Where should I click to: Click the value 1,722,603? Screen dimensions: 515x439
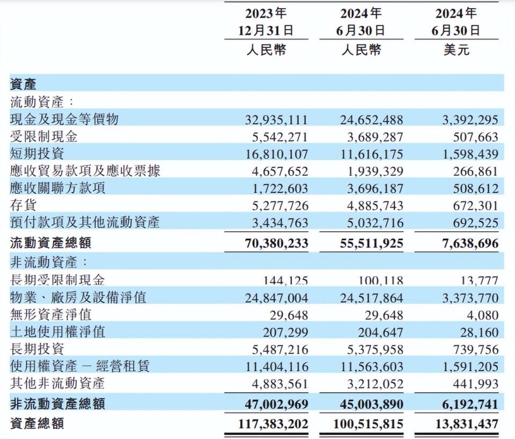[280, 188]
